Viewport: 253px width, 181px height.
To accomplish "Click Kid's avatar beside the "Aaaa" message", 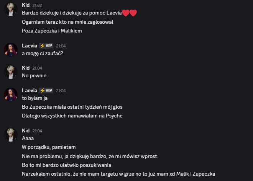I will [11, 134].
